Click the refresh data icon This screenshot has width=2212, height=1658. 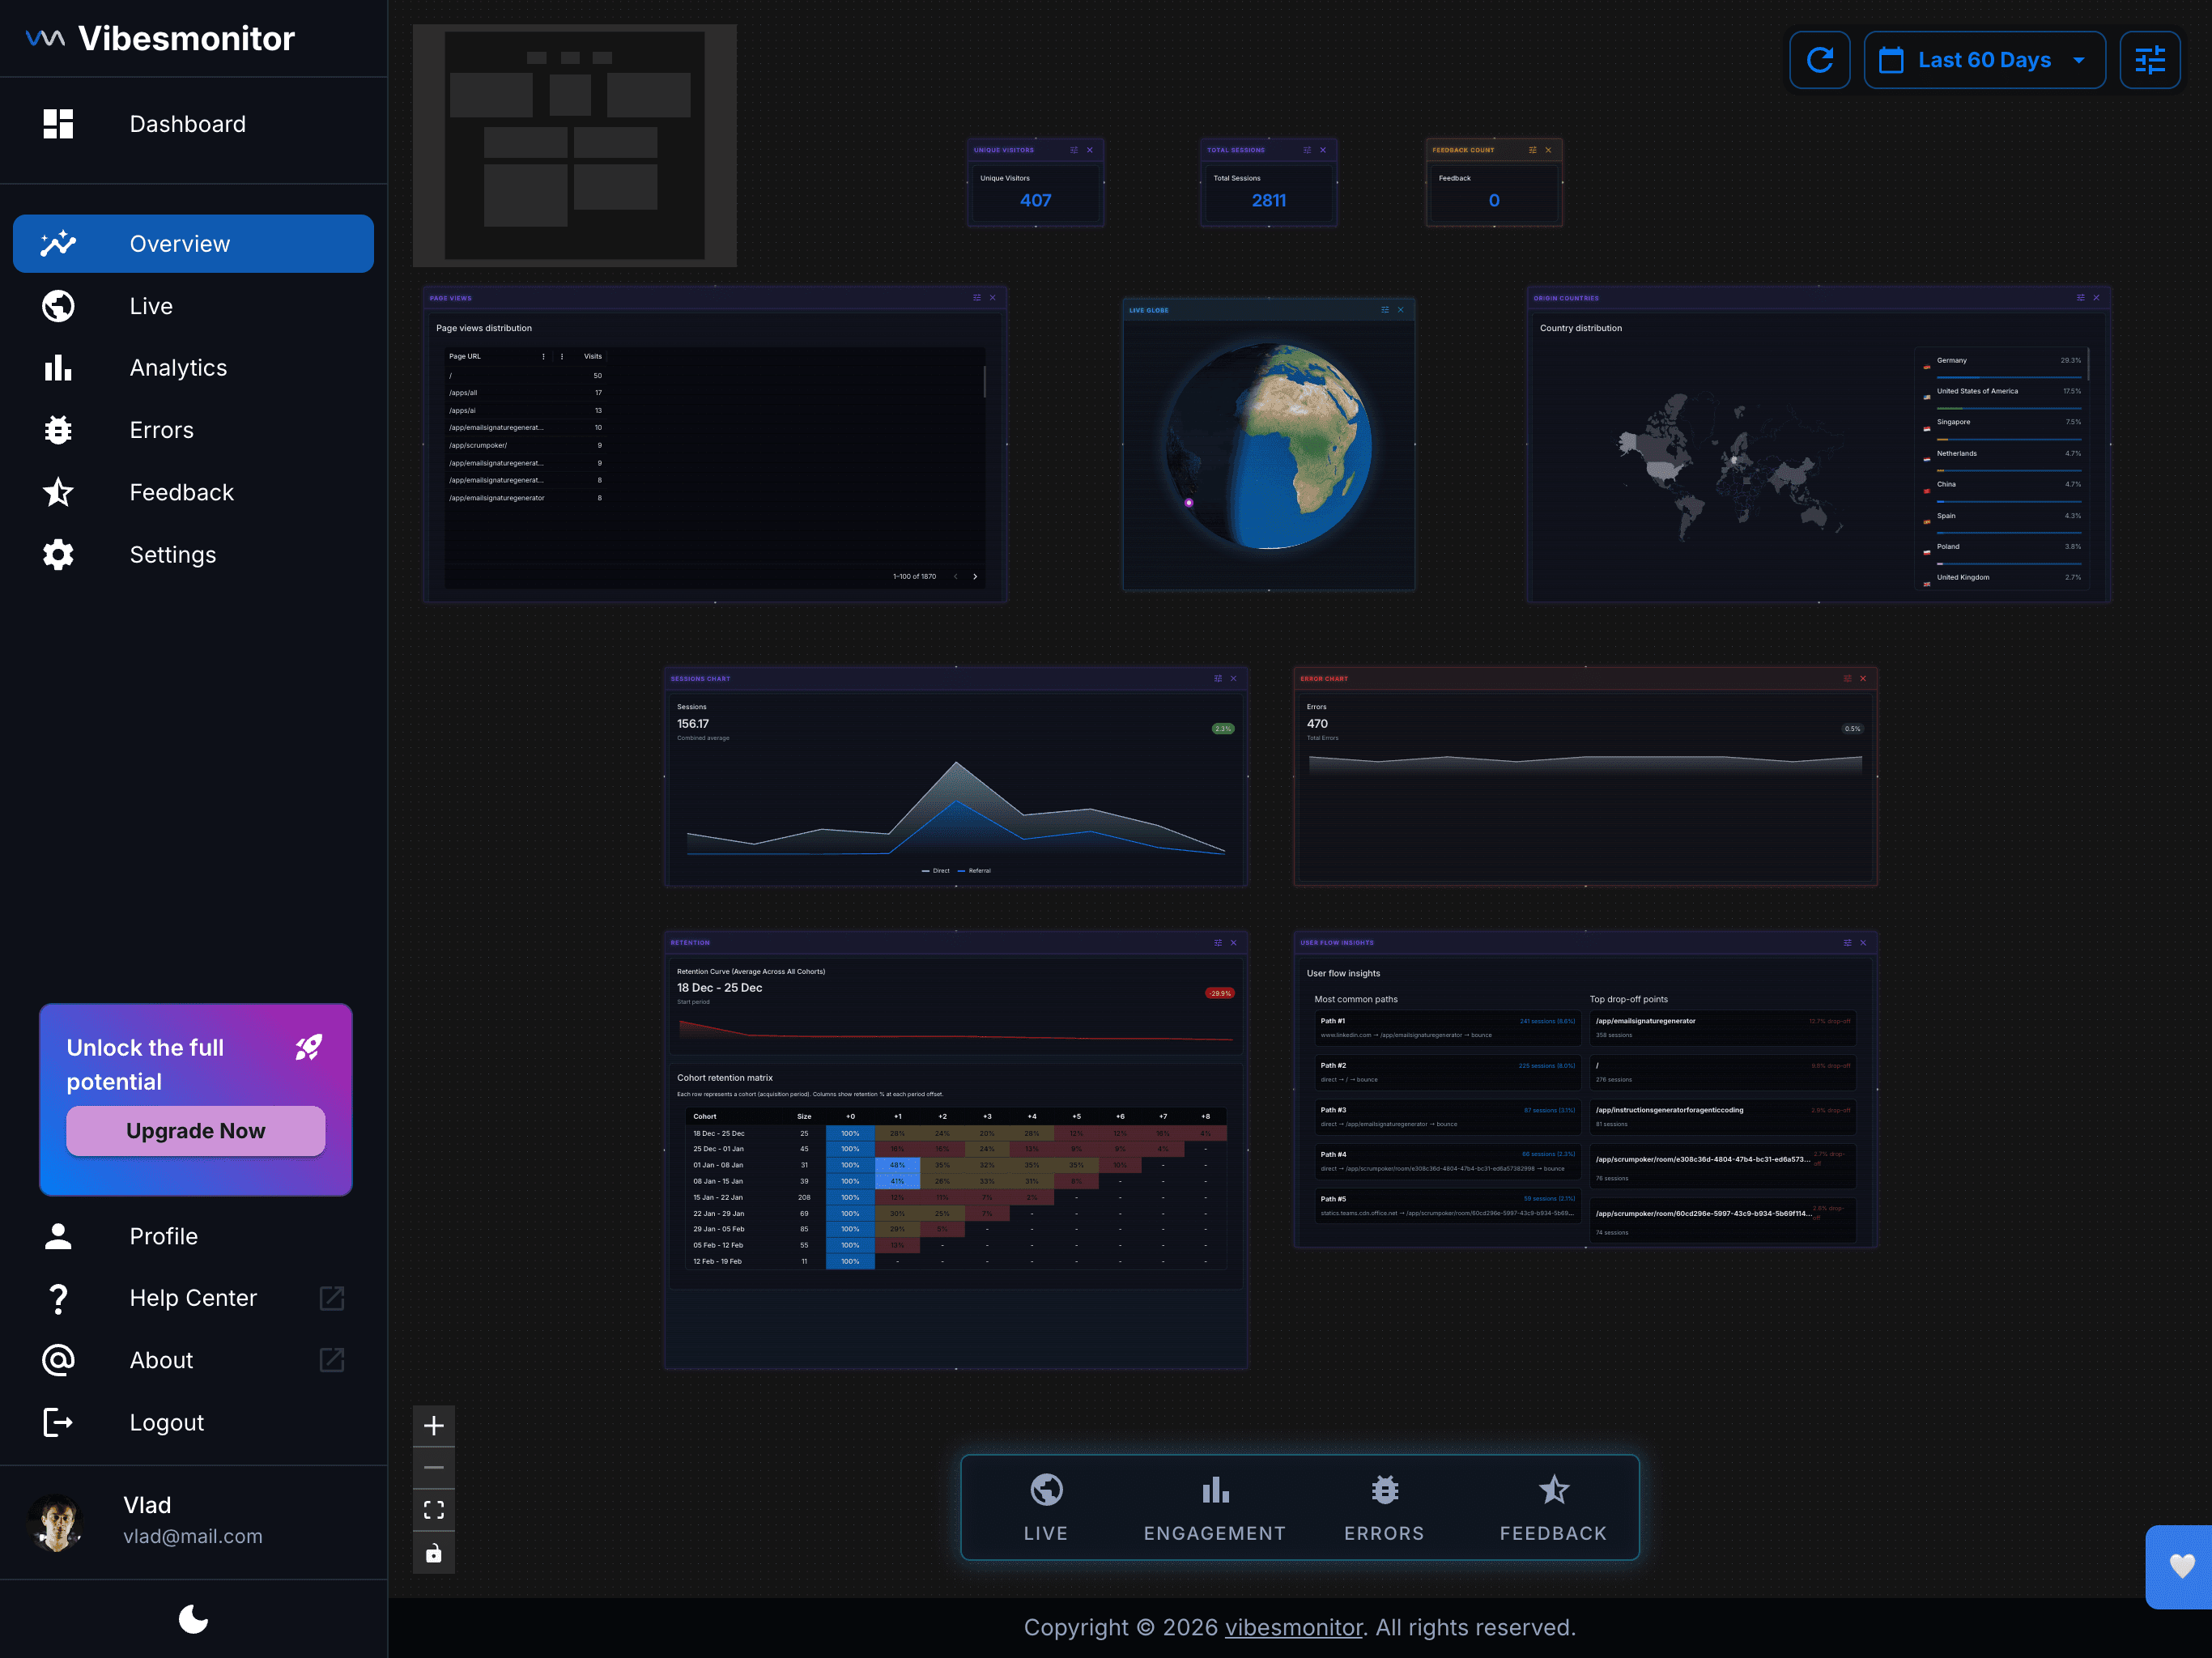click(x=1820, y=59)
